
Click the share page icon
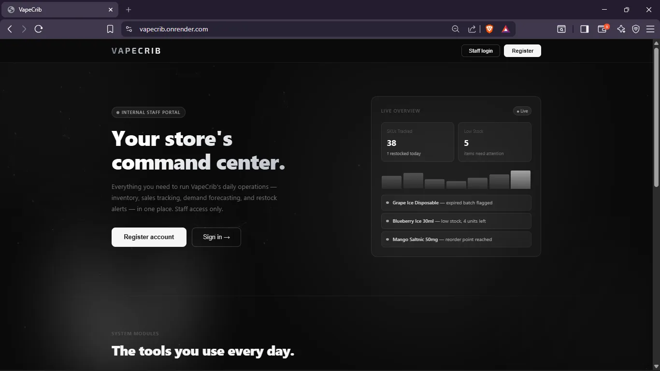click(472, 29)
